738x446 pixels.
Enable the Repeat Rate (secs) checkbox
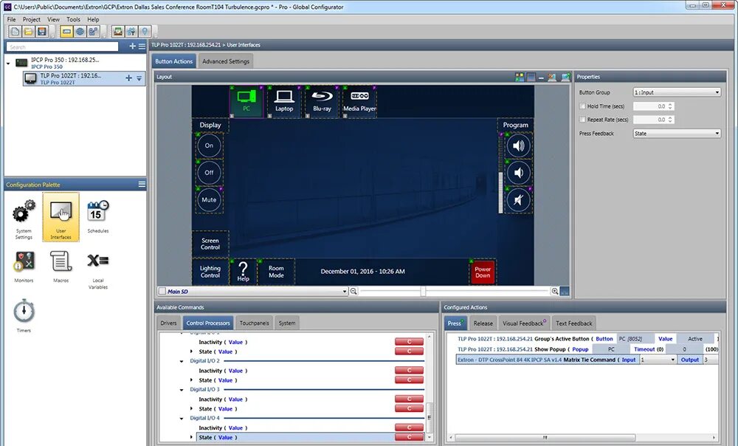tap(583, 120)
